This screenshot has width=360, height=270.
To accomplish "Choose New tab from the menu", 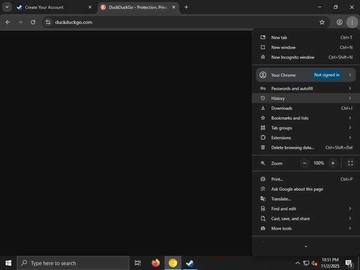I will [x=306, y=37].
